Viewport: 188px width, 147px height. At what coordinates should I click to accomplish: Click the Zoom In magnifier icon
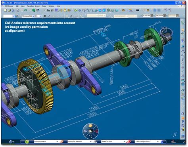[88, 10]
